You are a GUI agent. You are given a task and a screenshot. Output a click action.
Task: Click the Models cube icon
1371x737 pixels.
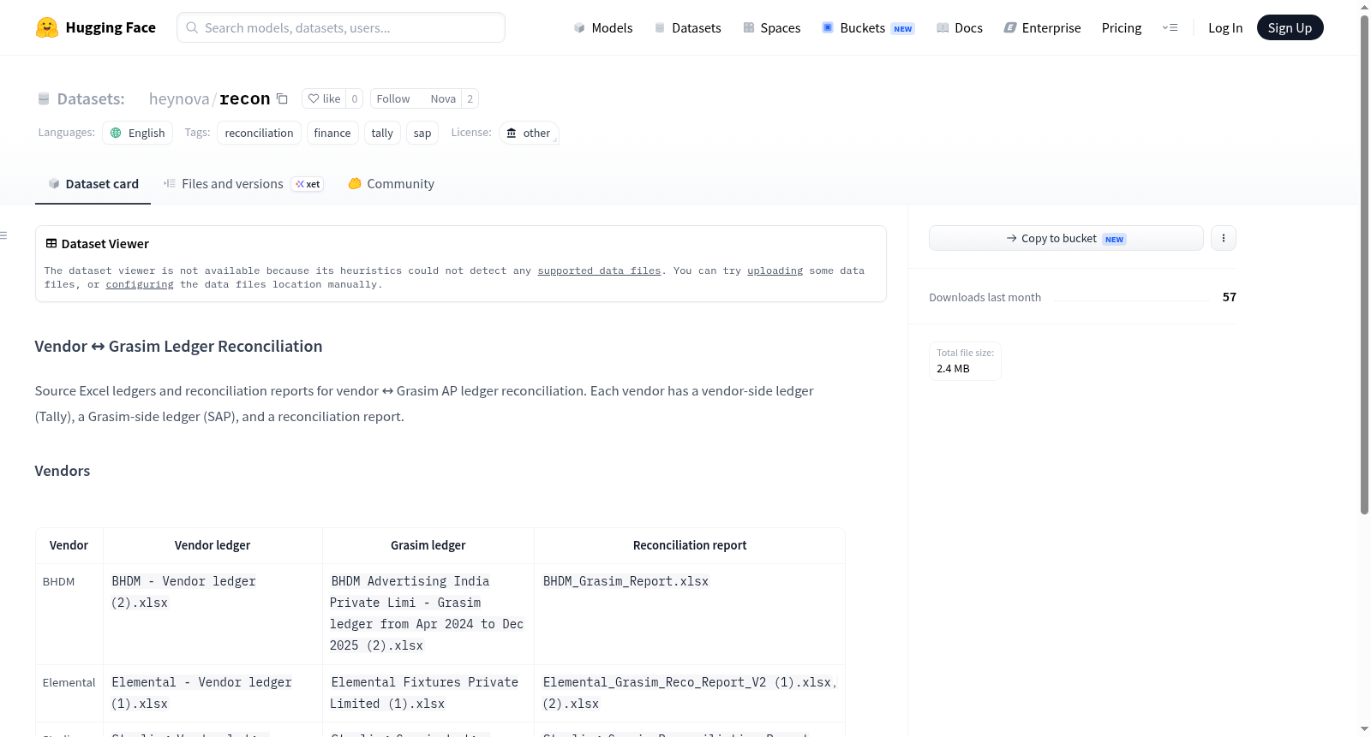pos(579,27)
